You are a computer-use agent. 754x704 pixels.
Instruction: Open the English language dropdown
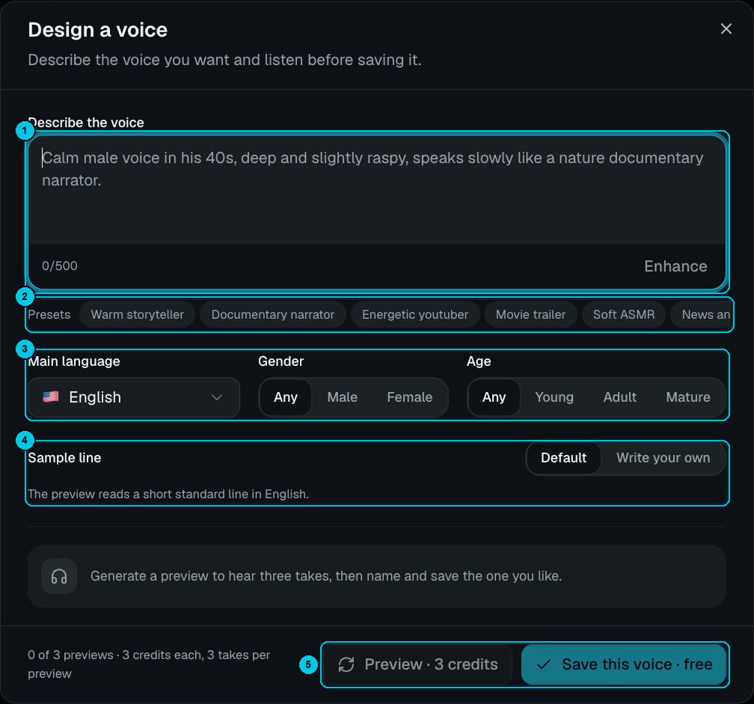coord(134,397)
